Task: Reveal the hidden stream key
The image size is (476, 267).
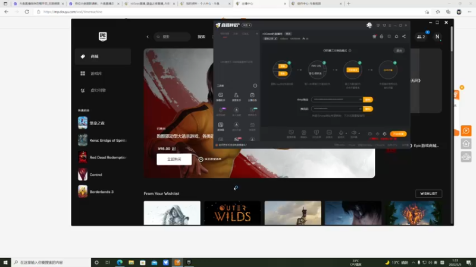Action: coord(360,109)
